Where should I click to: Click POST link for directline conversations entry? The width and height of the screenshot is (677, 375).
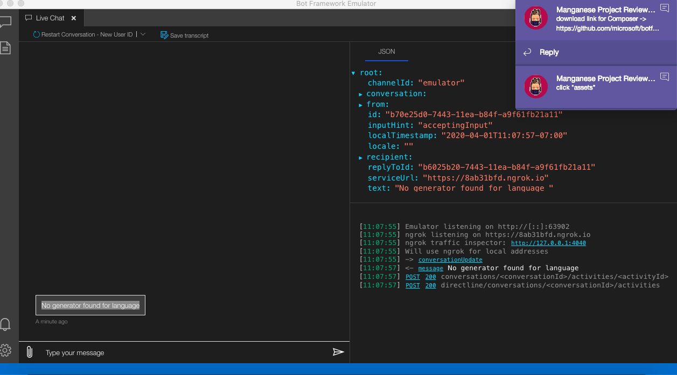pos(413,285)
